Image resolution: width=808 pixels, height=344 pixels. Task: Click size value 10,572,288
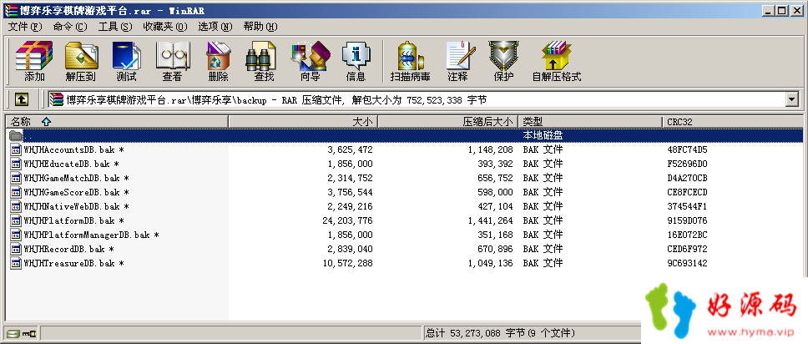click(x=347, y=264)
